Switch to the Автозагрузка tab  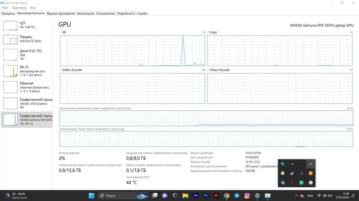pyautogui.click(x=85, y=14)
